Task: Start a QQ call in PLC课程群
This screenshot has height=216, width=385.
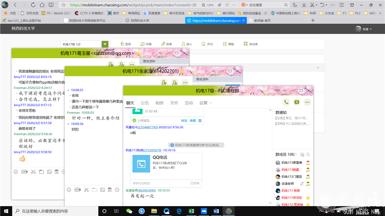Action: pos(286,103)
